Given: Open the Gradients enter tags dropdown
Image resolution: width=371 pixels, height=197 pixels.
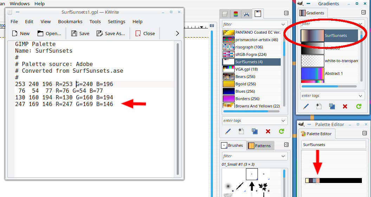Looking at the screenshot, I should 360,96.
